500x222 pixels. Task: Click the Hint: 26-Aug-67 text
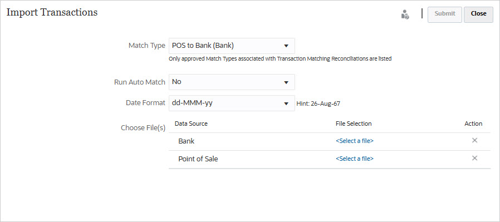point(318,103)
